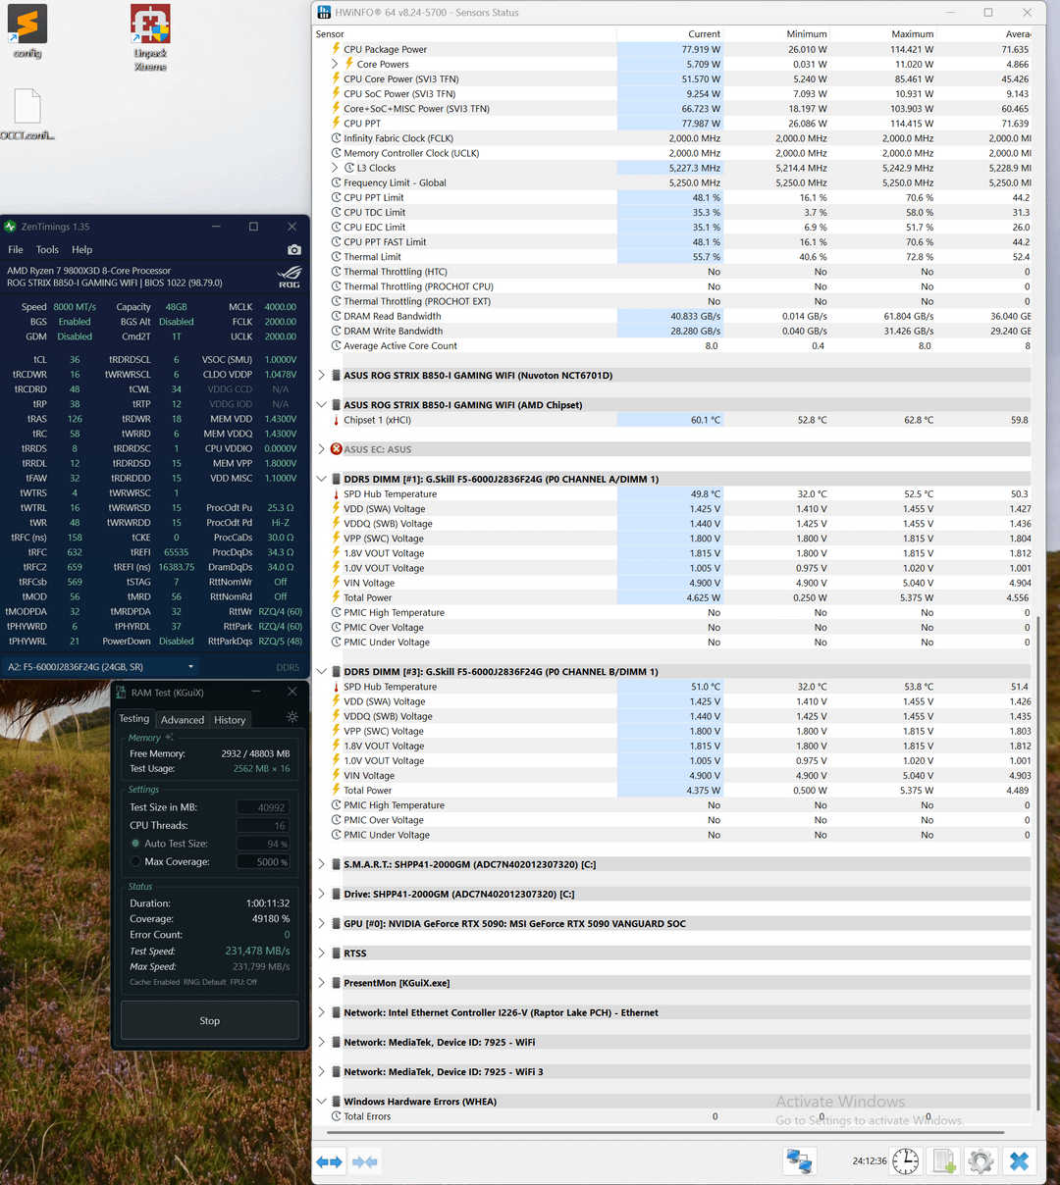Select the Total Errors row under WHEA
This screenshot has height=1185, width=1060.
[x=672, y=1116]
